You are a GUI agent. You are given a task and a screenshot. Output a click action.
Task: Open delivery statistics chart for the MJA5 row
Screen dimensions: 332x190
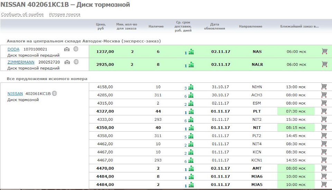coord(191,184)
